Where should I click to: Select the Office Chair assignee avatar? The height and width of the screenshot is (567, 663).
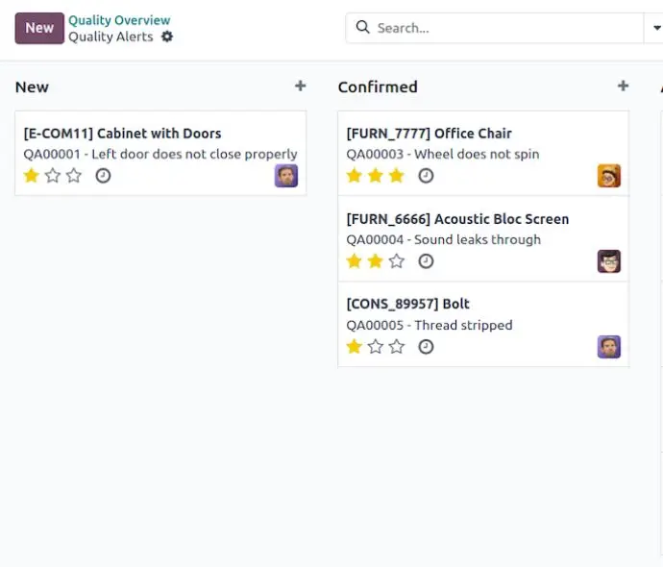point(609,176)
